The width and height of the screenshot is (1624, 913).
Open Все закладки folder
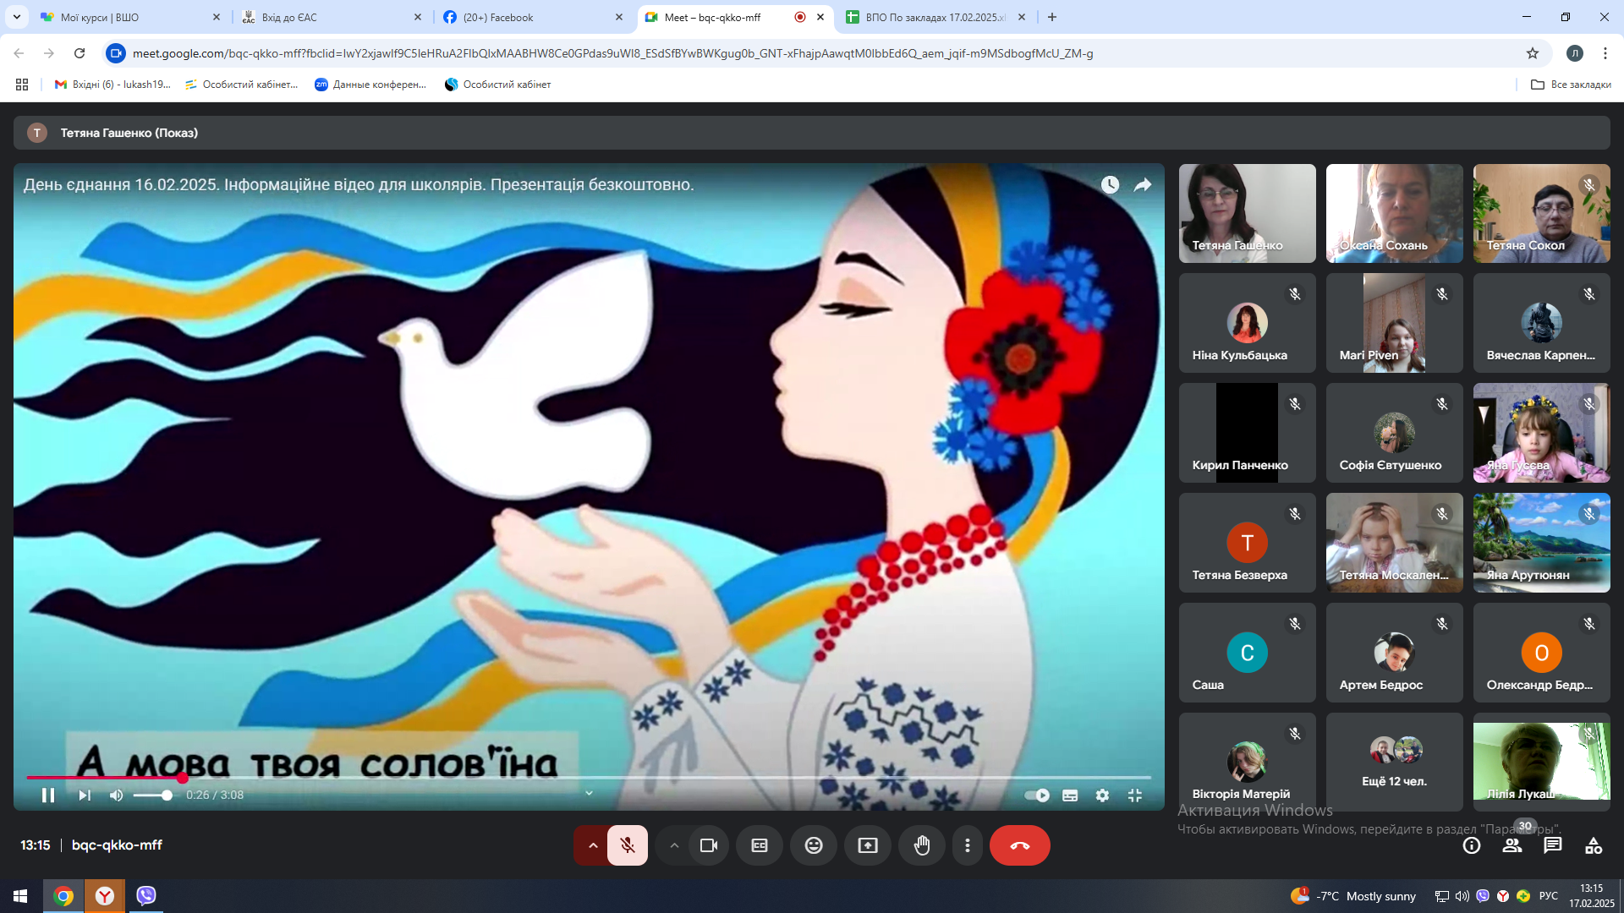tap(1571, 85)
